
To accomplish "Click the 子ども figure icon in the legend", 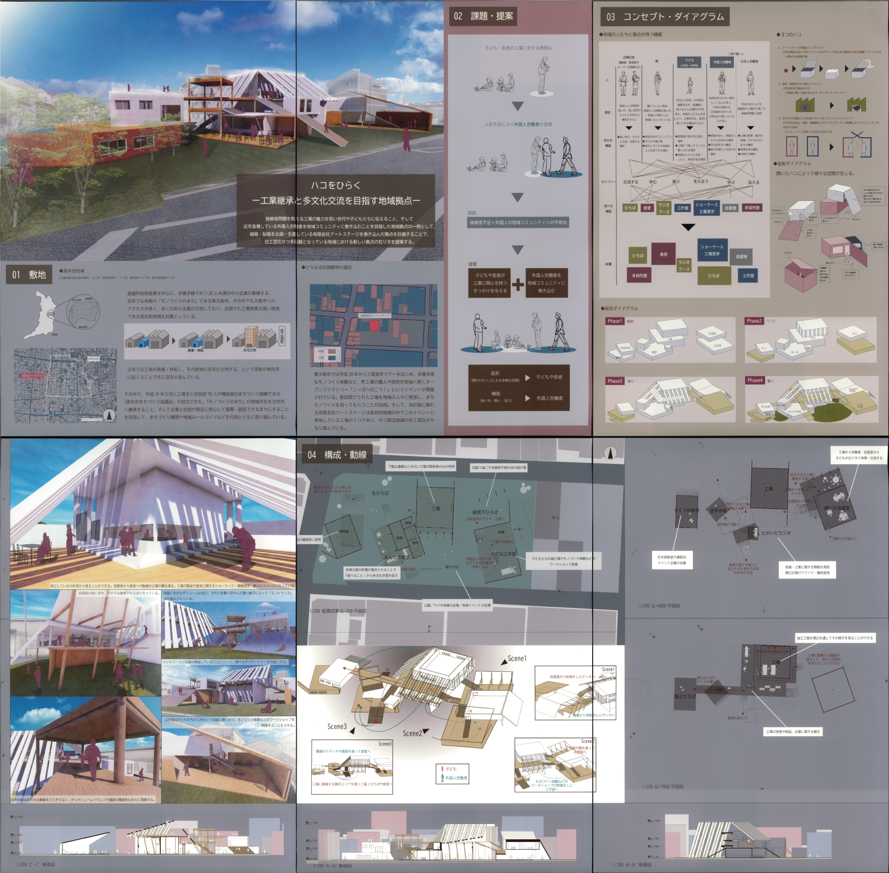I will pos(442,769).
